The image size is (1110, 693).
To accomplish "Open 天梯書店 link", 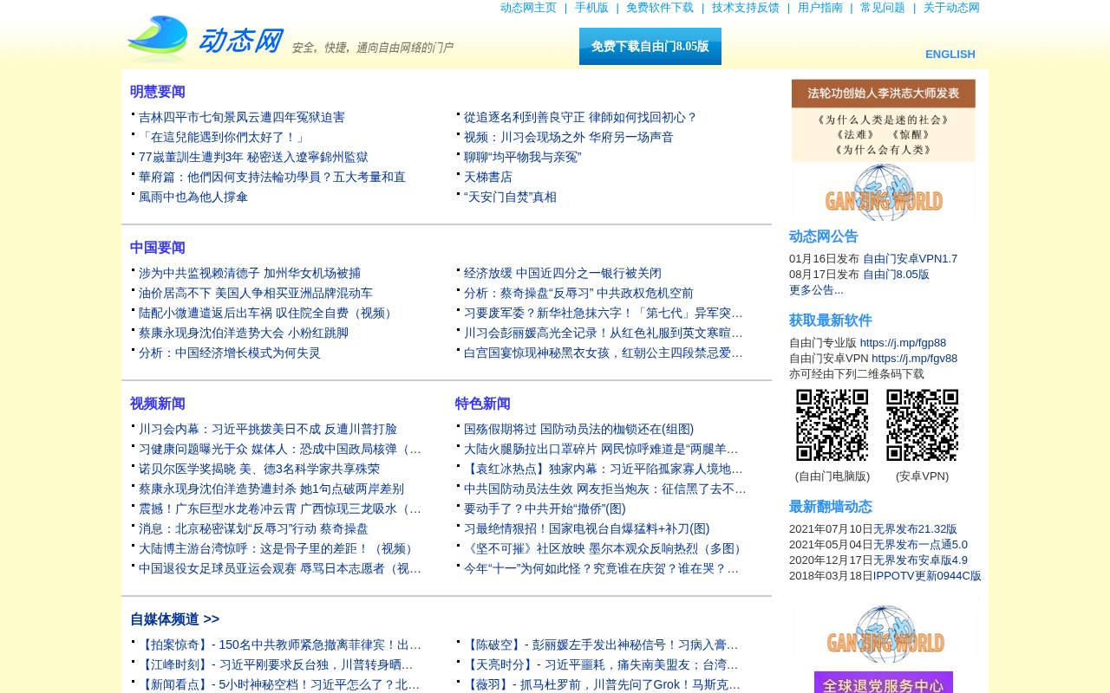I will point(488,177).
